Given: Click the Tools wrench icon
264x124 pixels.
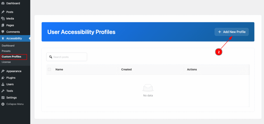Looking at the screenshot, I should coord(3,91).
